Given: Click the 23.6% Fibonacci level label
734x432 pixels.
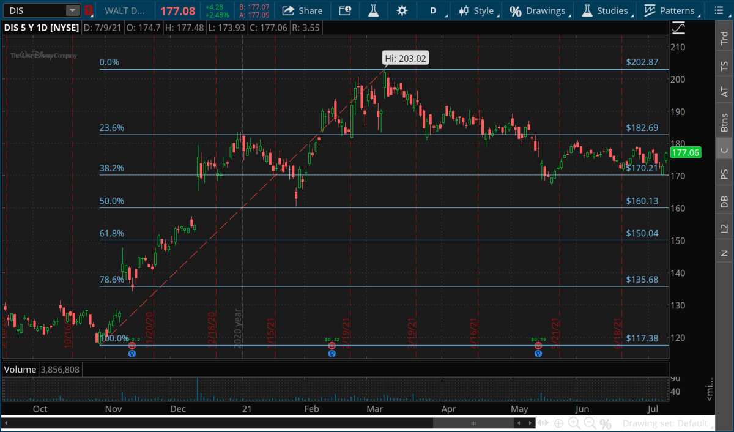Looking at the screenshot, I should (112, 128).
